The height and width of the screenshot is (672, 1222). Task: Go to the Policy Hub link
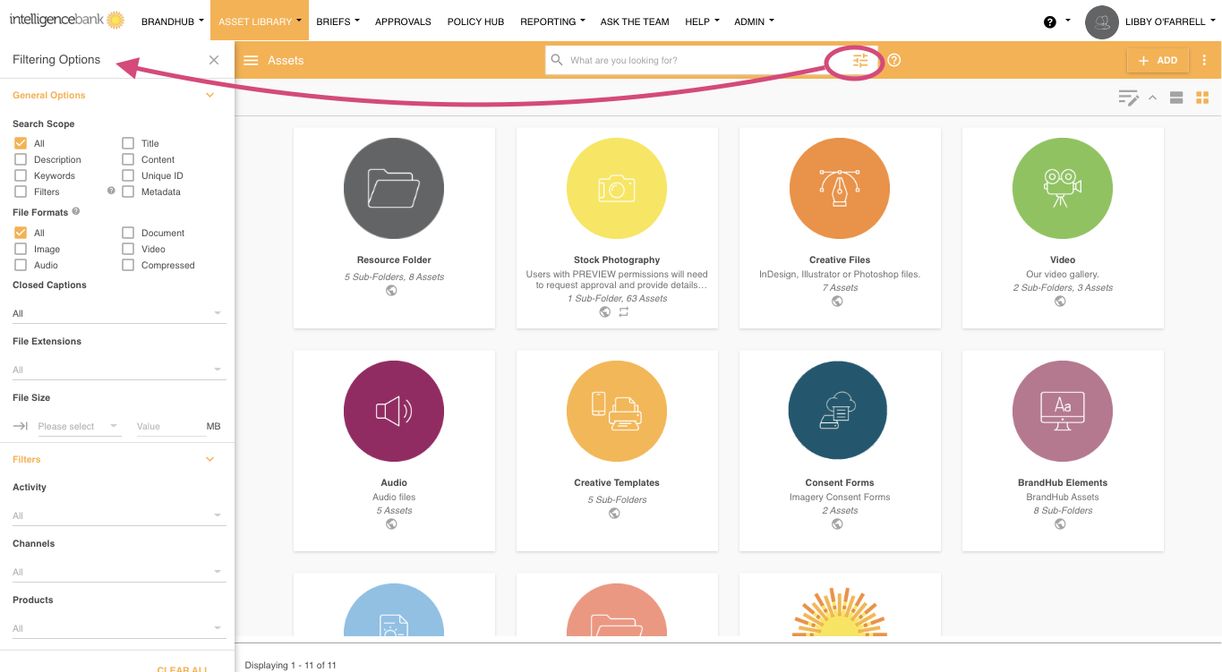coord(475,21)
